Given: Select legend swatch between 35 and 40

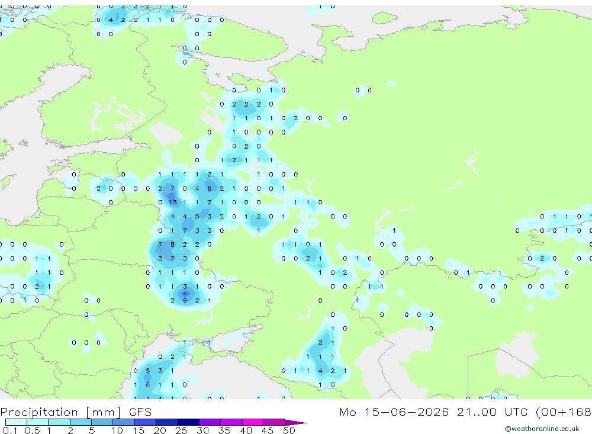Looking at the screenshot, I should click(x=231, y=422).
